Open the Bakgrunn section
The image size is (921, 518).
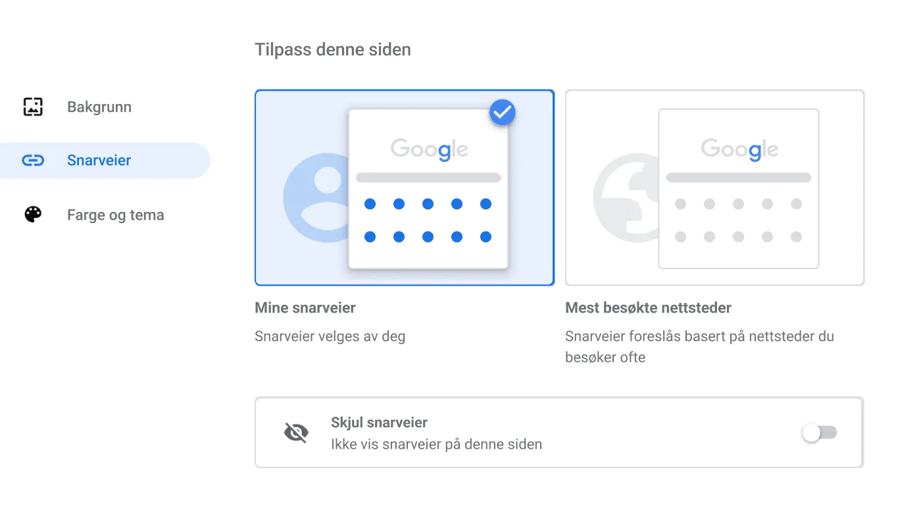coord(99,107)
